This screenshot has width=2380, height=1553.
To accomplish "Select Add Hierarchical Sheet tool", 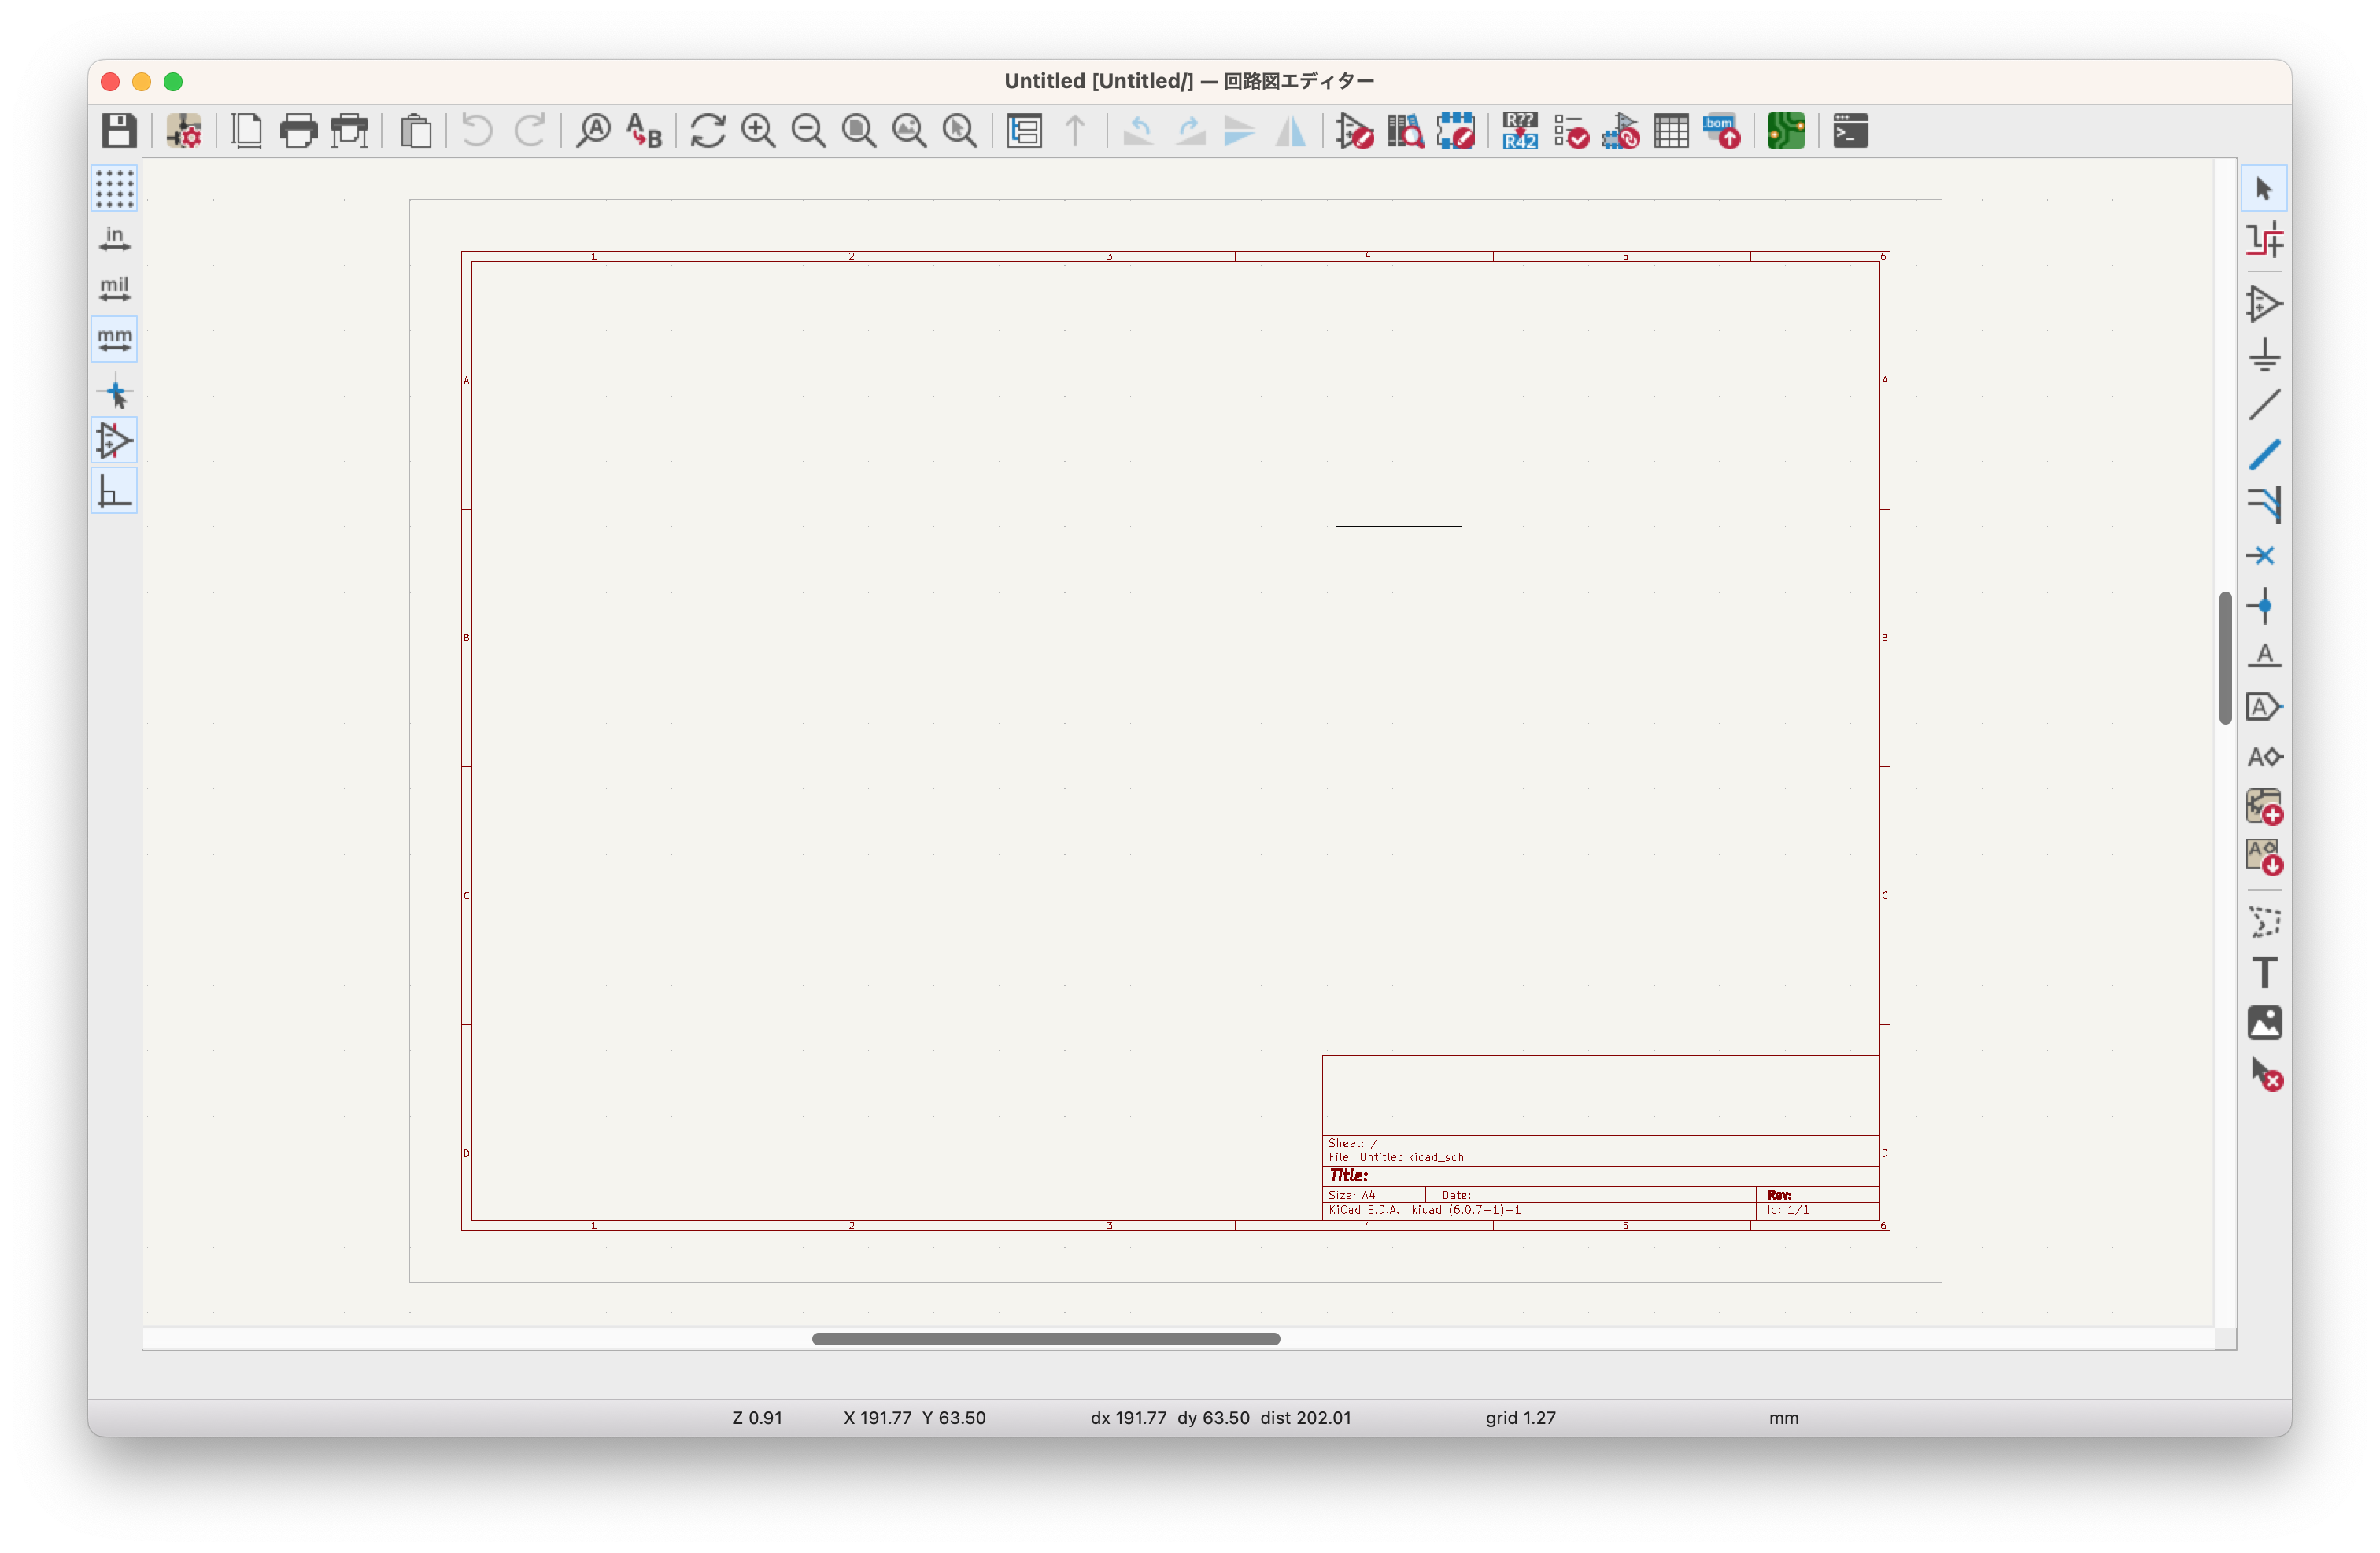I will (x=2264, y=807).
